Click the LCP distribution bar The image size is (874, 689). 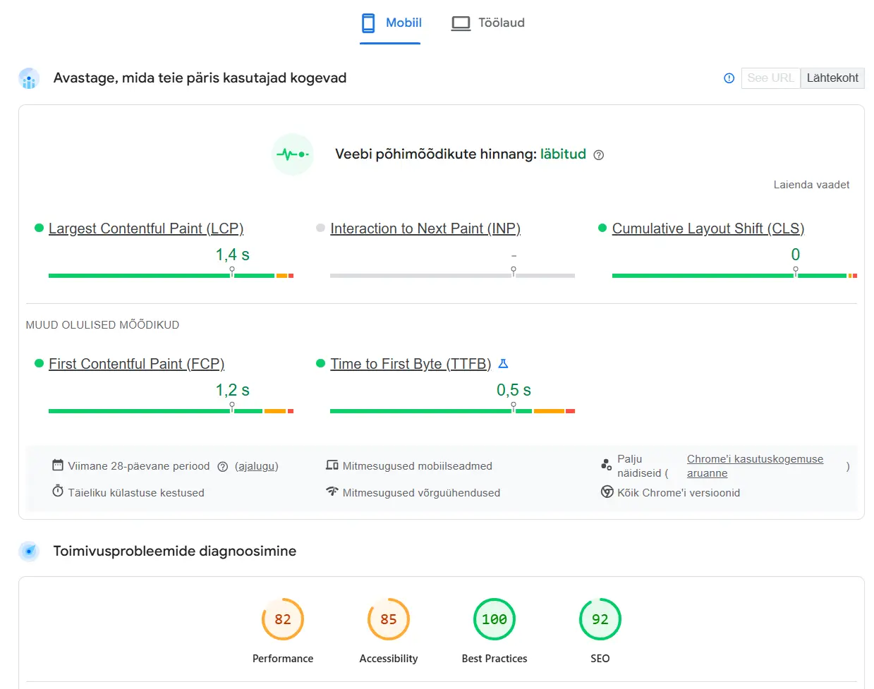[171, 276]
